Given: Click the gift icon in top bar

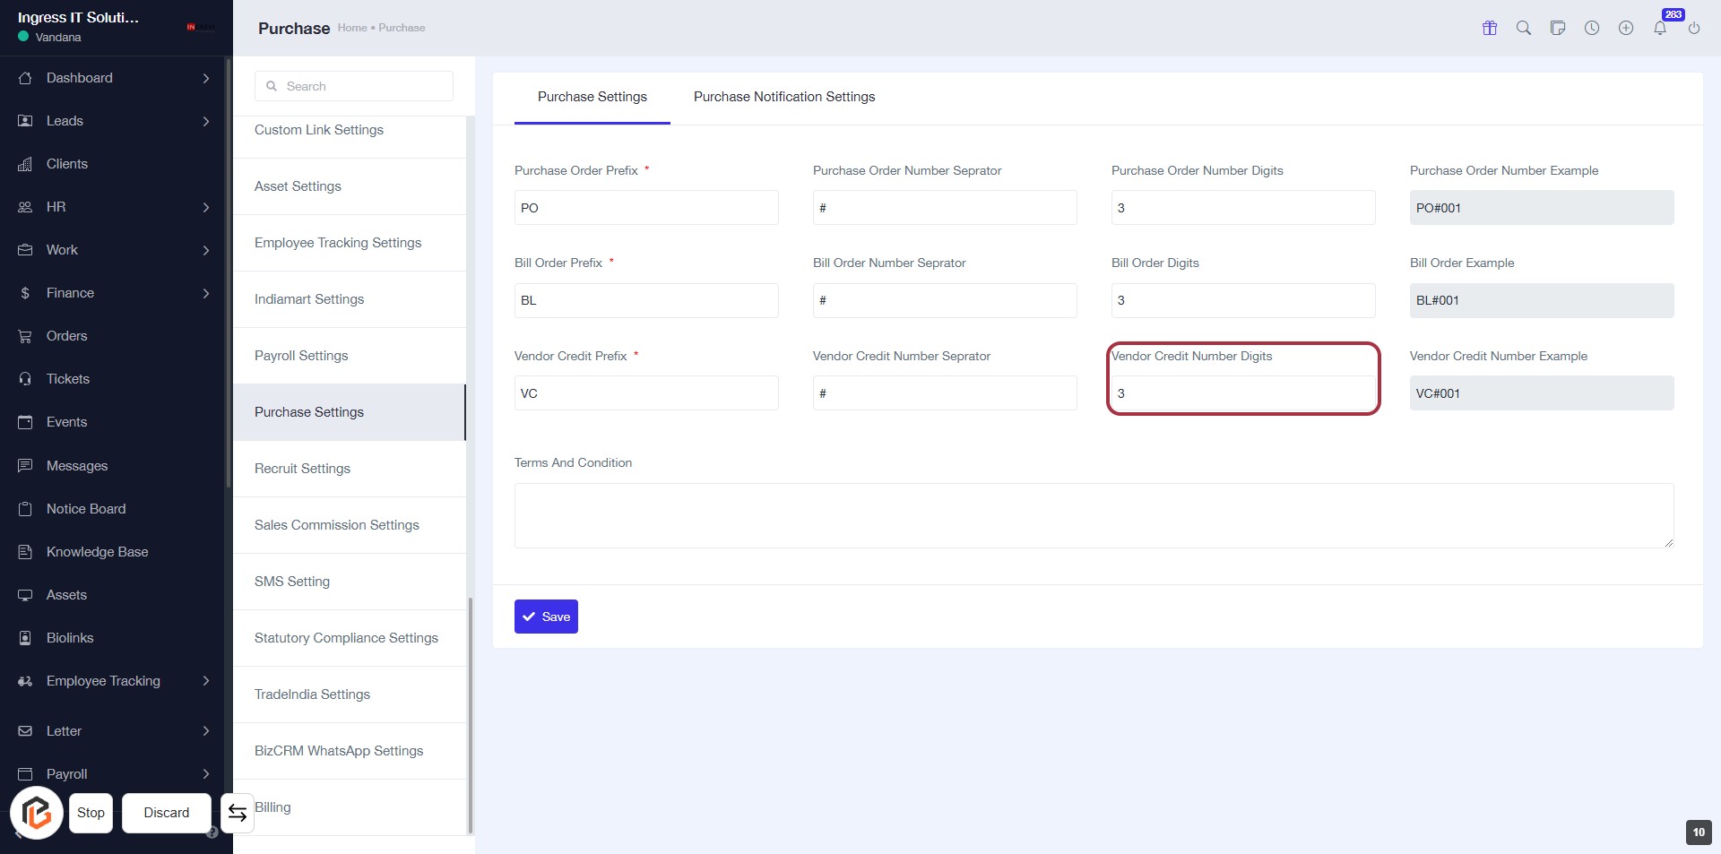Looking at the screenshot, I should pyautogui.click(x=1490, y=28).
